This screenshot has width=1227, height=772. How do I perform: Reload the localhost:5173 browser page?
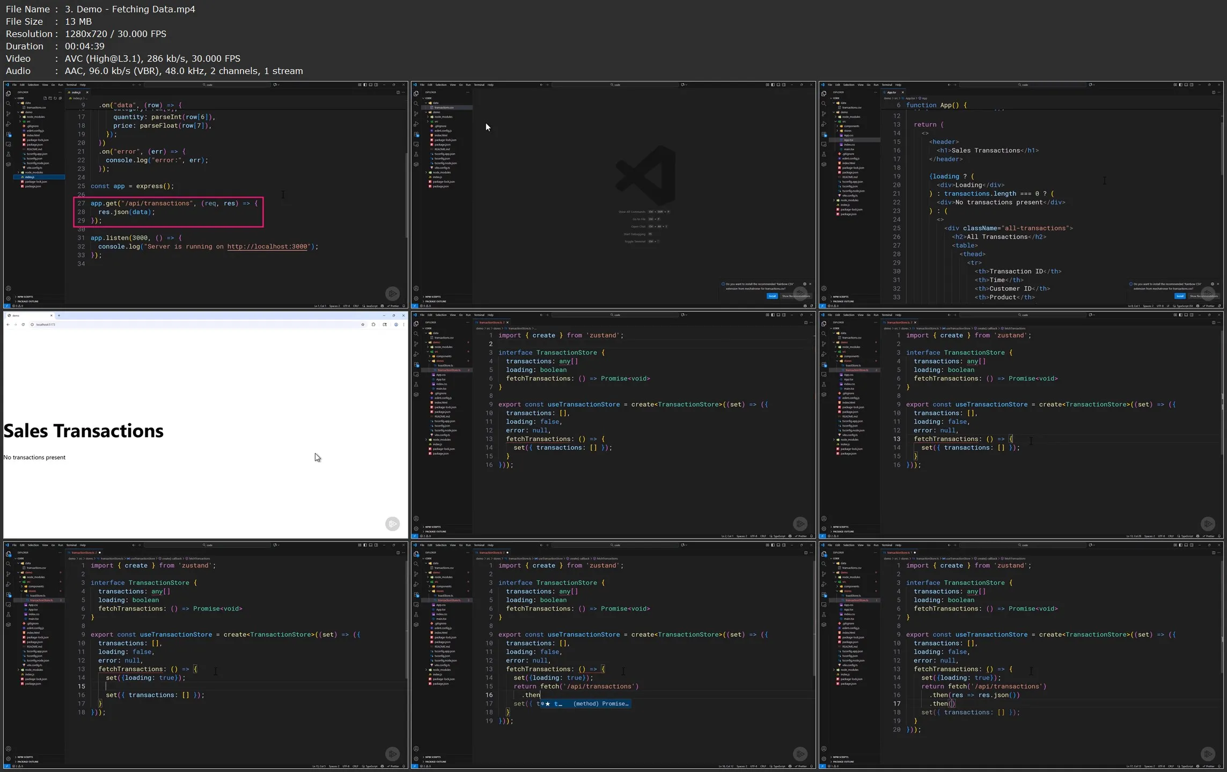pos(23,325)
